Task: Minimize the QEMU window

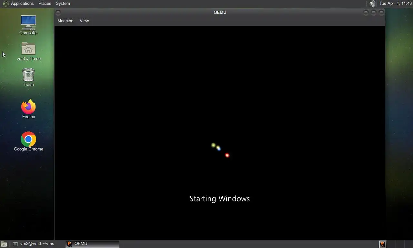Action: tap(366, 13)
